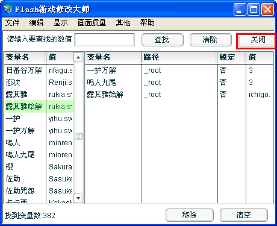Select 露其雅始解 row in right table

179,95
